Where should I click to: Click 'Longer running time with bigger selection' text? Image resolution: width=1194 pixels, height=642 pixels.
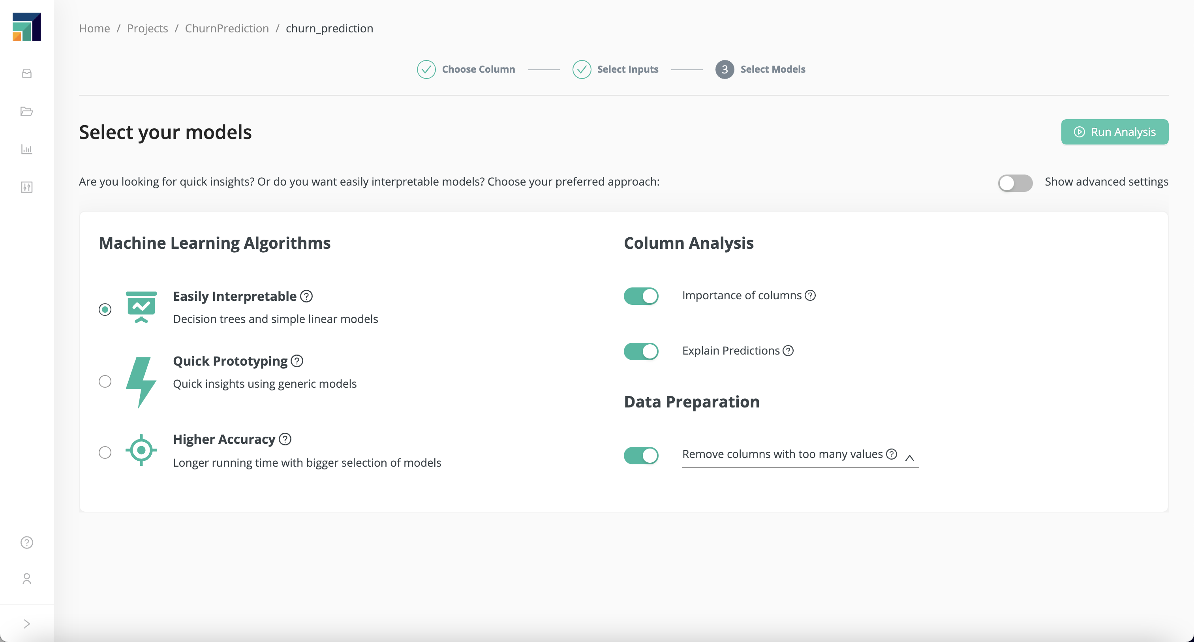[307, 463]
